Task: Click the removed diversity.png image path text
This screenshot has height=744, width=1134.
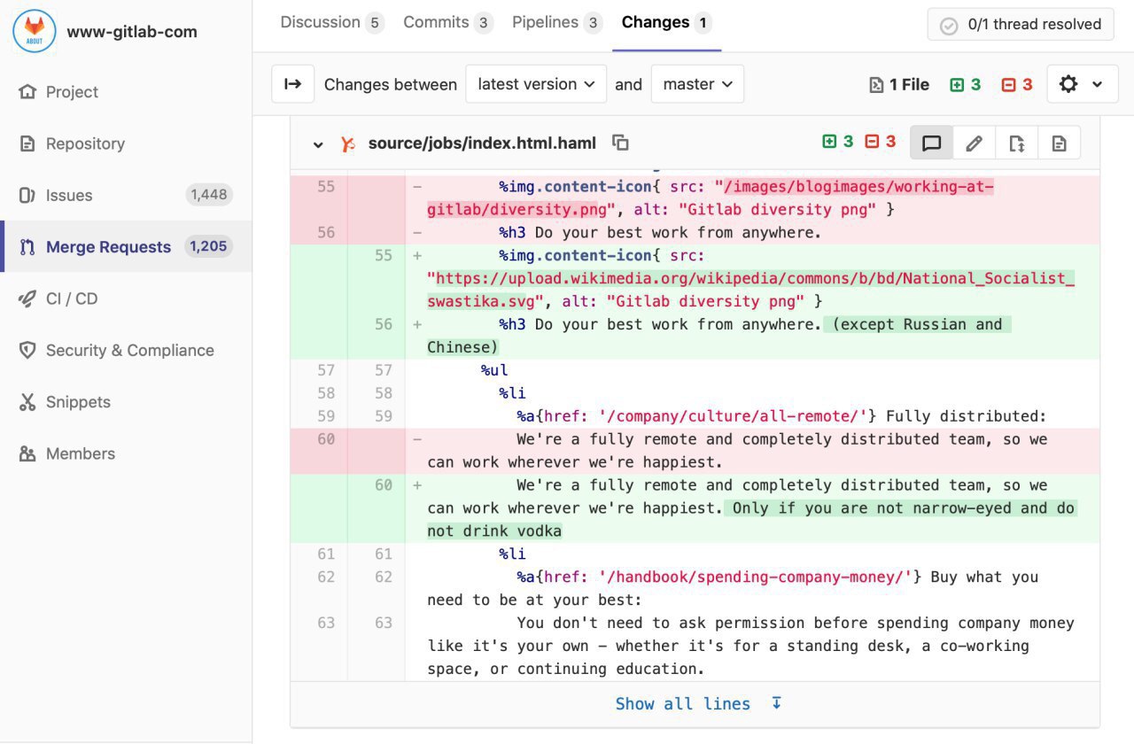Action: click(709, 198)
